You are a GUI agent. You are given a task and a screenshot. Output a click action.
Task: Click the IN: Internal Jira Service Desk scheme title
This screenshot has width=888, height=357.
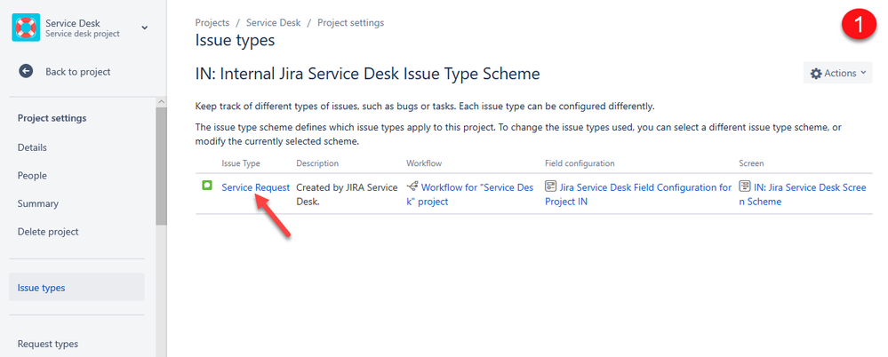pyautogui.click(x=367, y=74)
